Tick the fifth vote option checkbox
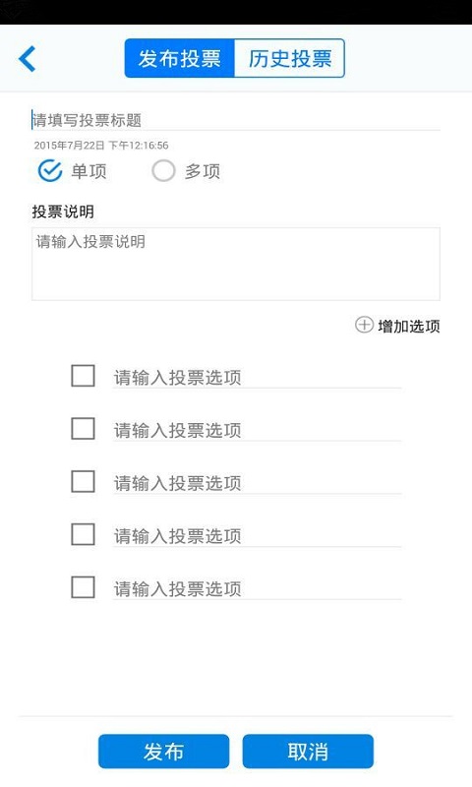 [83, 587]
